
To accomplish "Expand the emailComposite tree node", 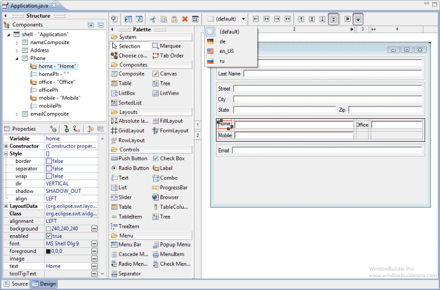I will pos(17,114).
